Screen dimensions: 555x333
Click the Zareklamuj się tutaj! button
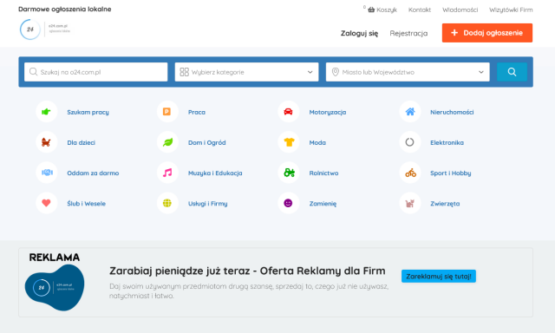click(439, 276)
